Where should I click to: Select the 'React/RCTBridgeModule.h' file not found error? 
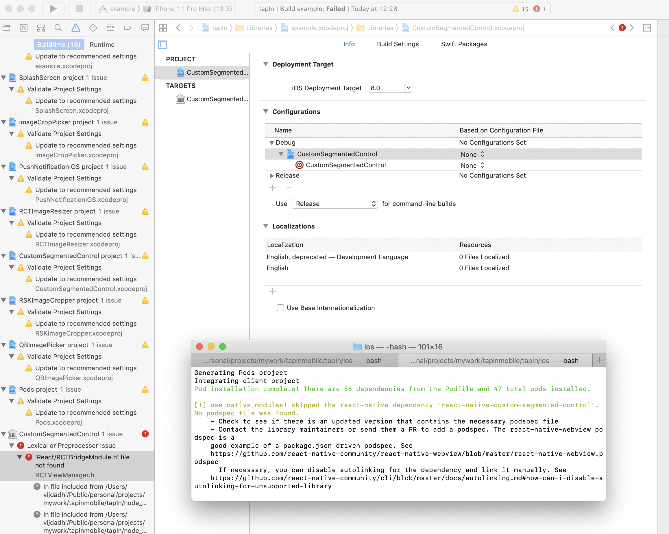pos(82,461)
